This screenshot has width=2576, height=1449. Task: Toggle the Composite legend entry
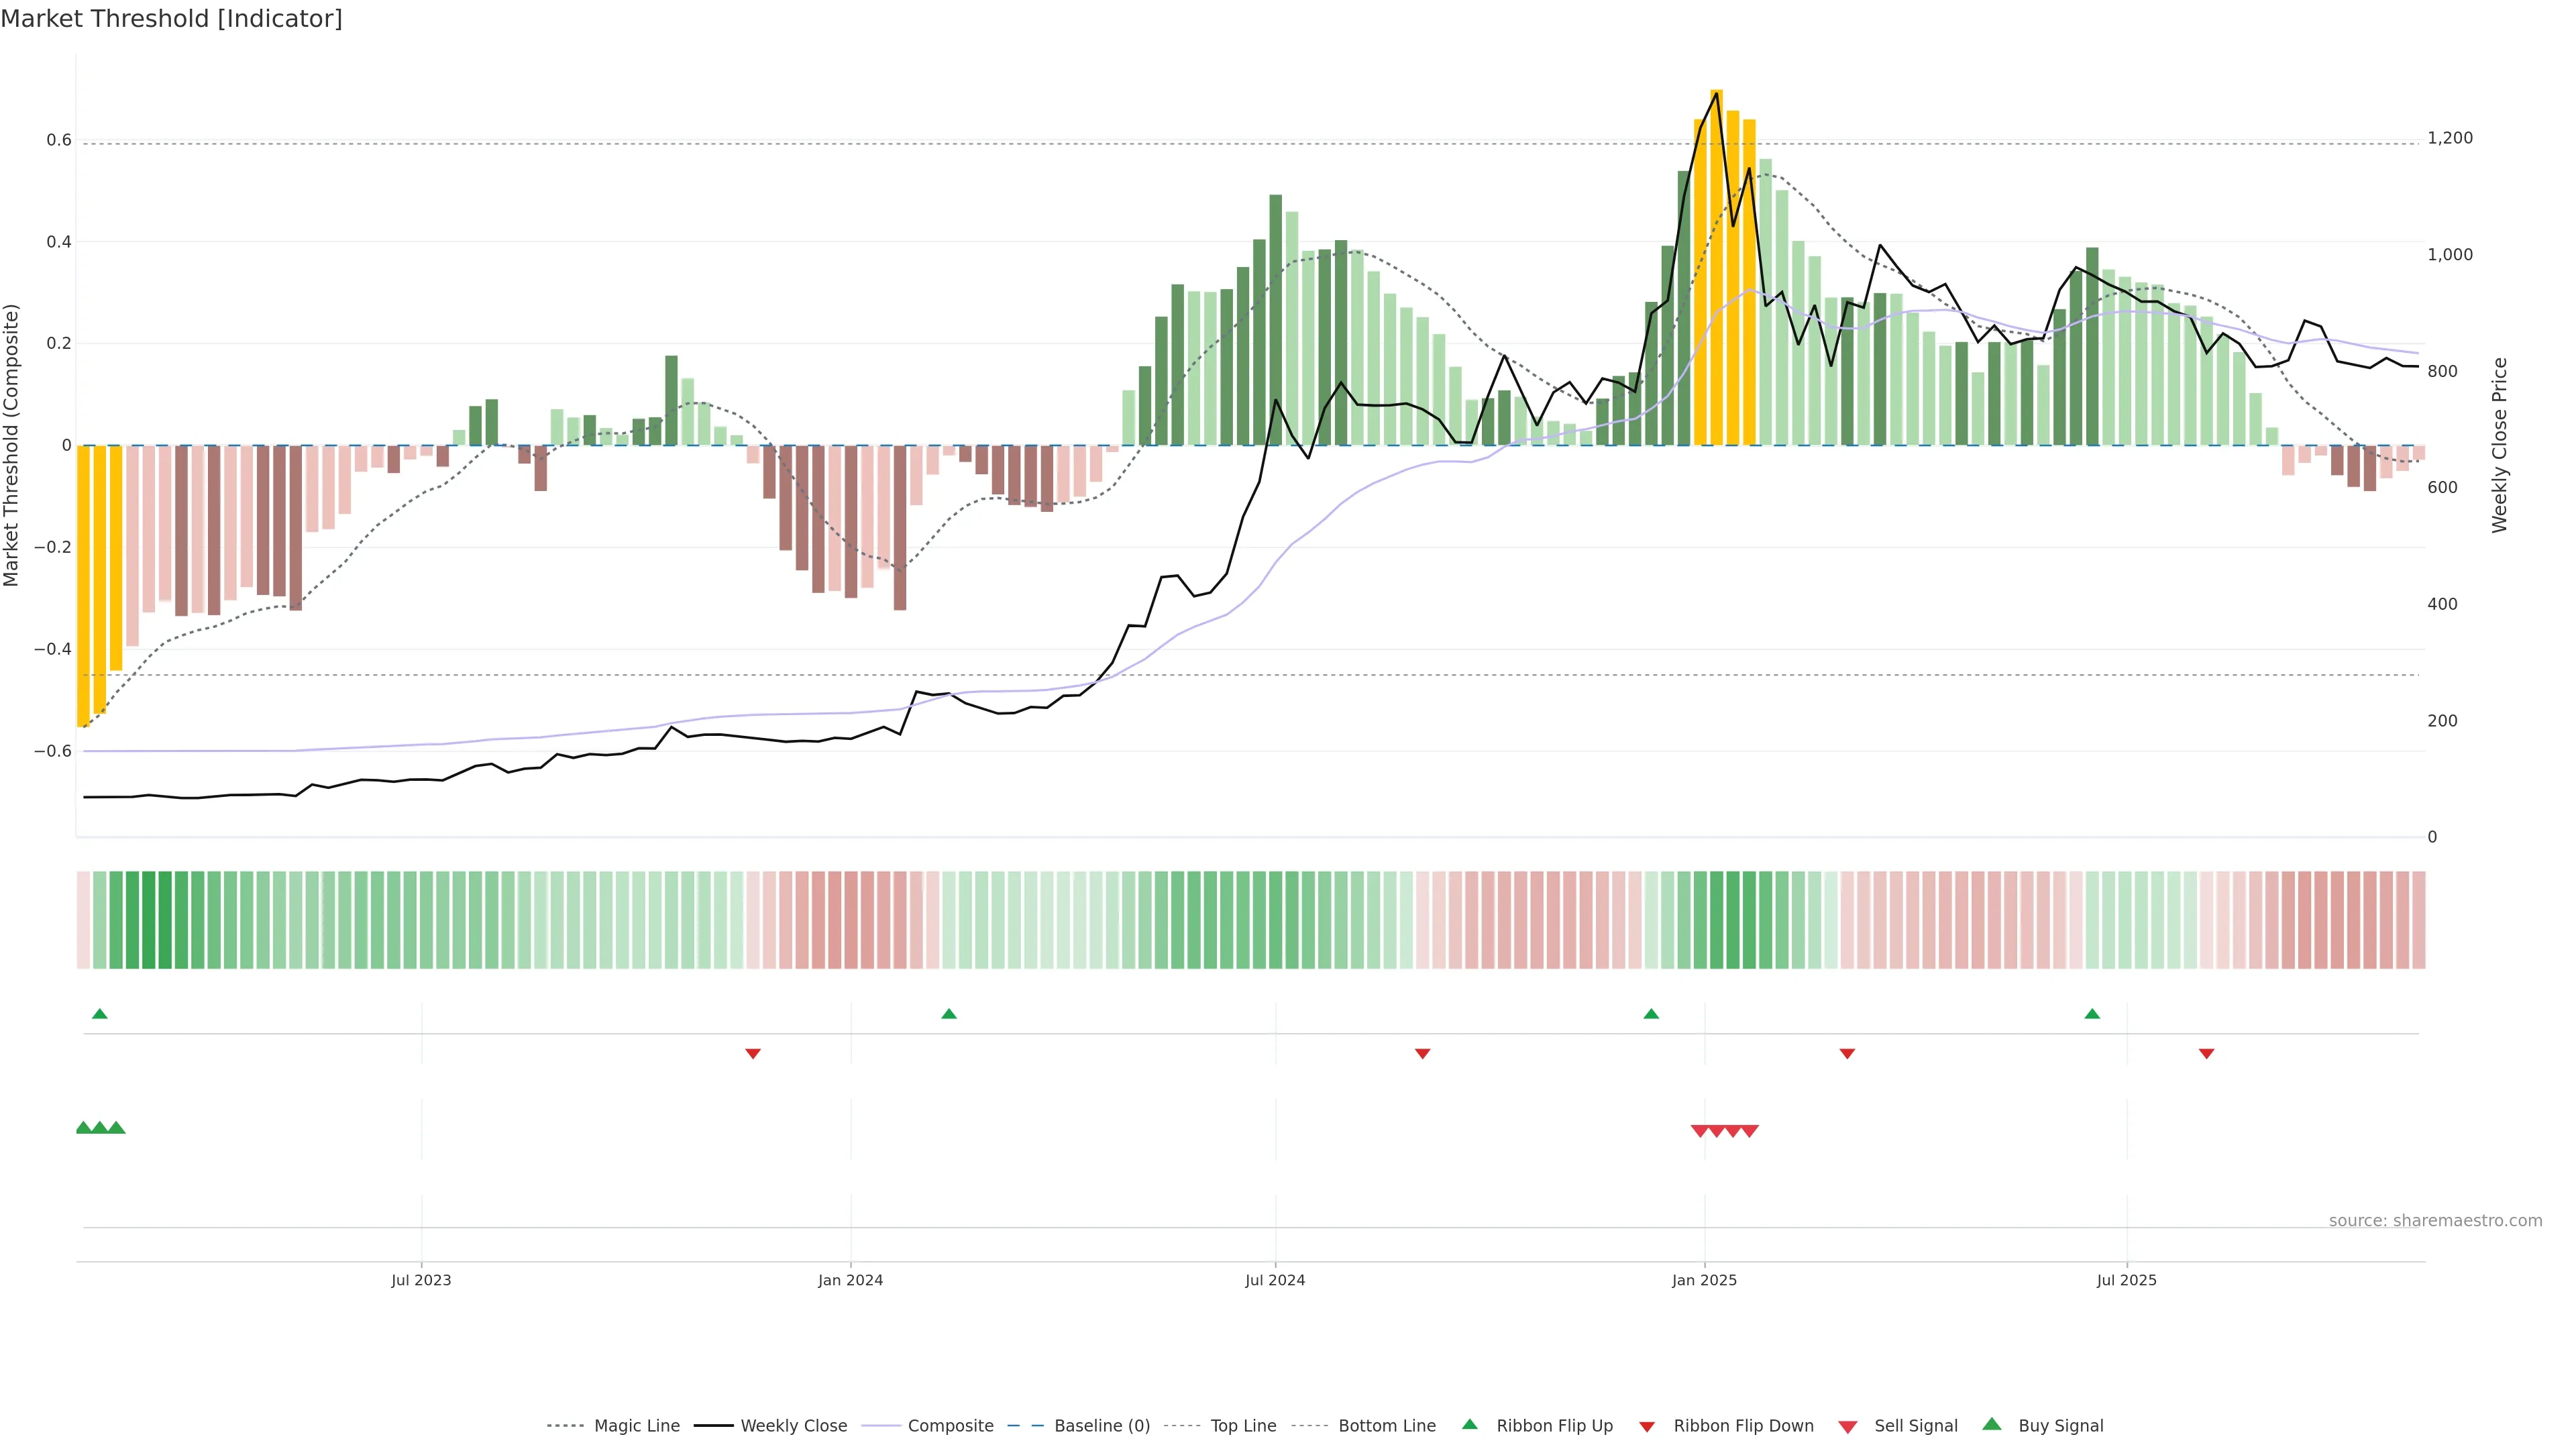pyautogui.click(x=950, y=1426)
